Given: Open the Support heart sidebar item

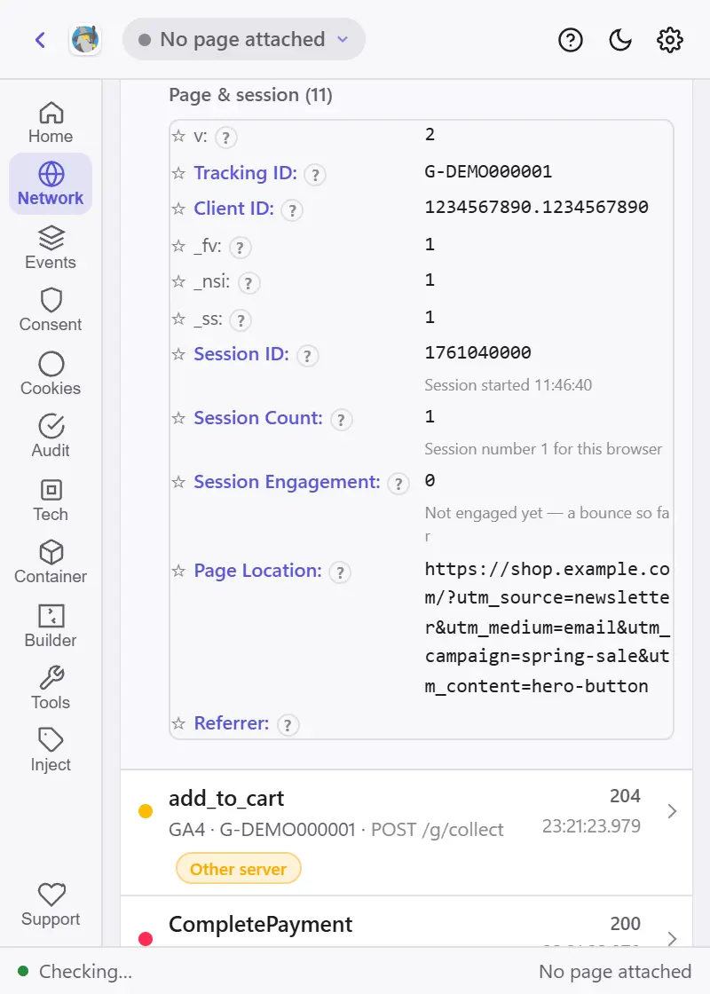Looking at the screenshot, I should point(51,905).
